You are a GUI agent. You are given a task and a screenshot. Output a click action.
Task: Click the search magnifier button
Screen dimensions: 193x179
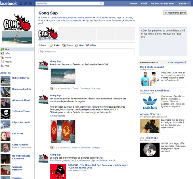[101, 3]
